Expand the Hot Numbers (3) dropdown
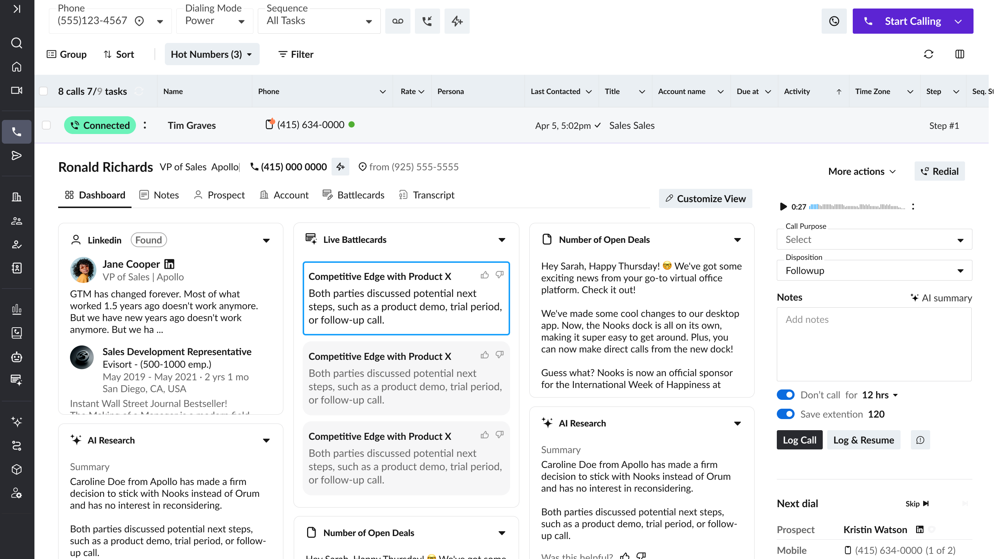 pos(212,54)
